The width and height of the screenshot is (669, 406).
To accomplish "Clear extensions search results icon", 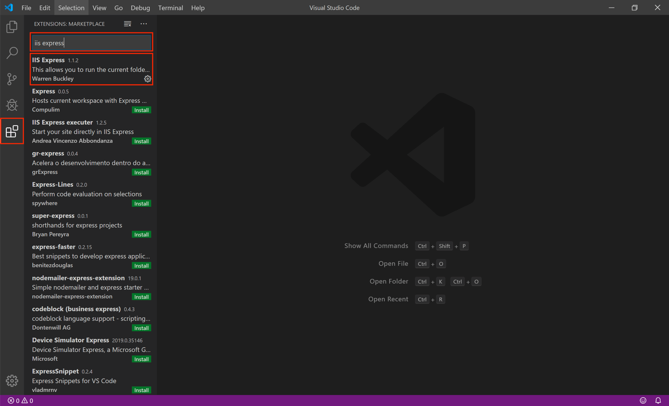I will click(x=128, y=24).
